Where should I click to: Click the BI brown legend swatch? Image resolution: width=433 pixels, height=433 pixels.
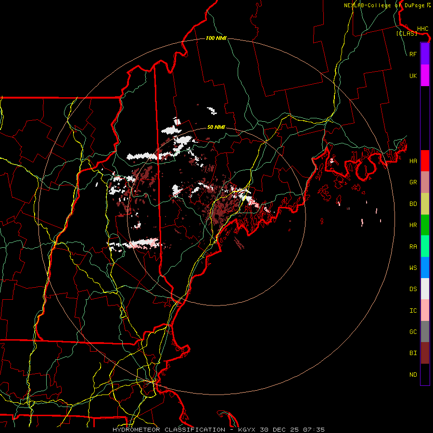(x=425, y=353)
